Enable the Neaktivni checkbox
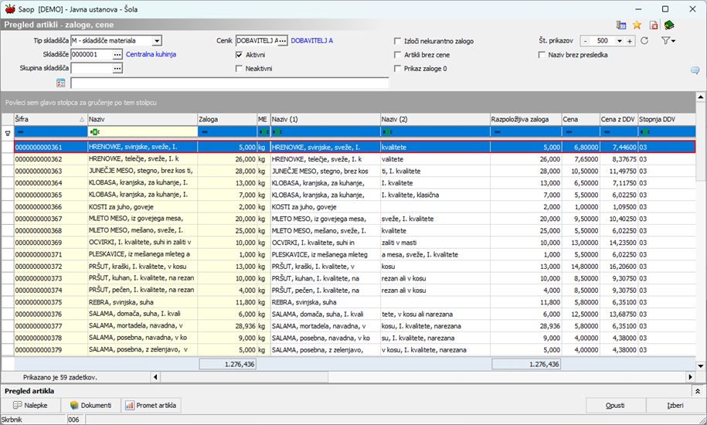This screenshot has height=425, width=707. tap(239, 69)
